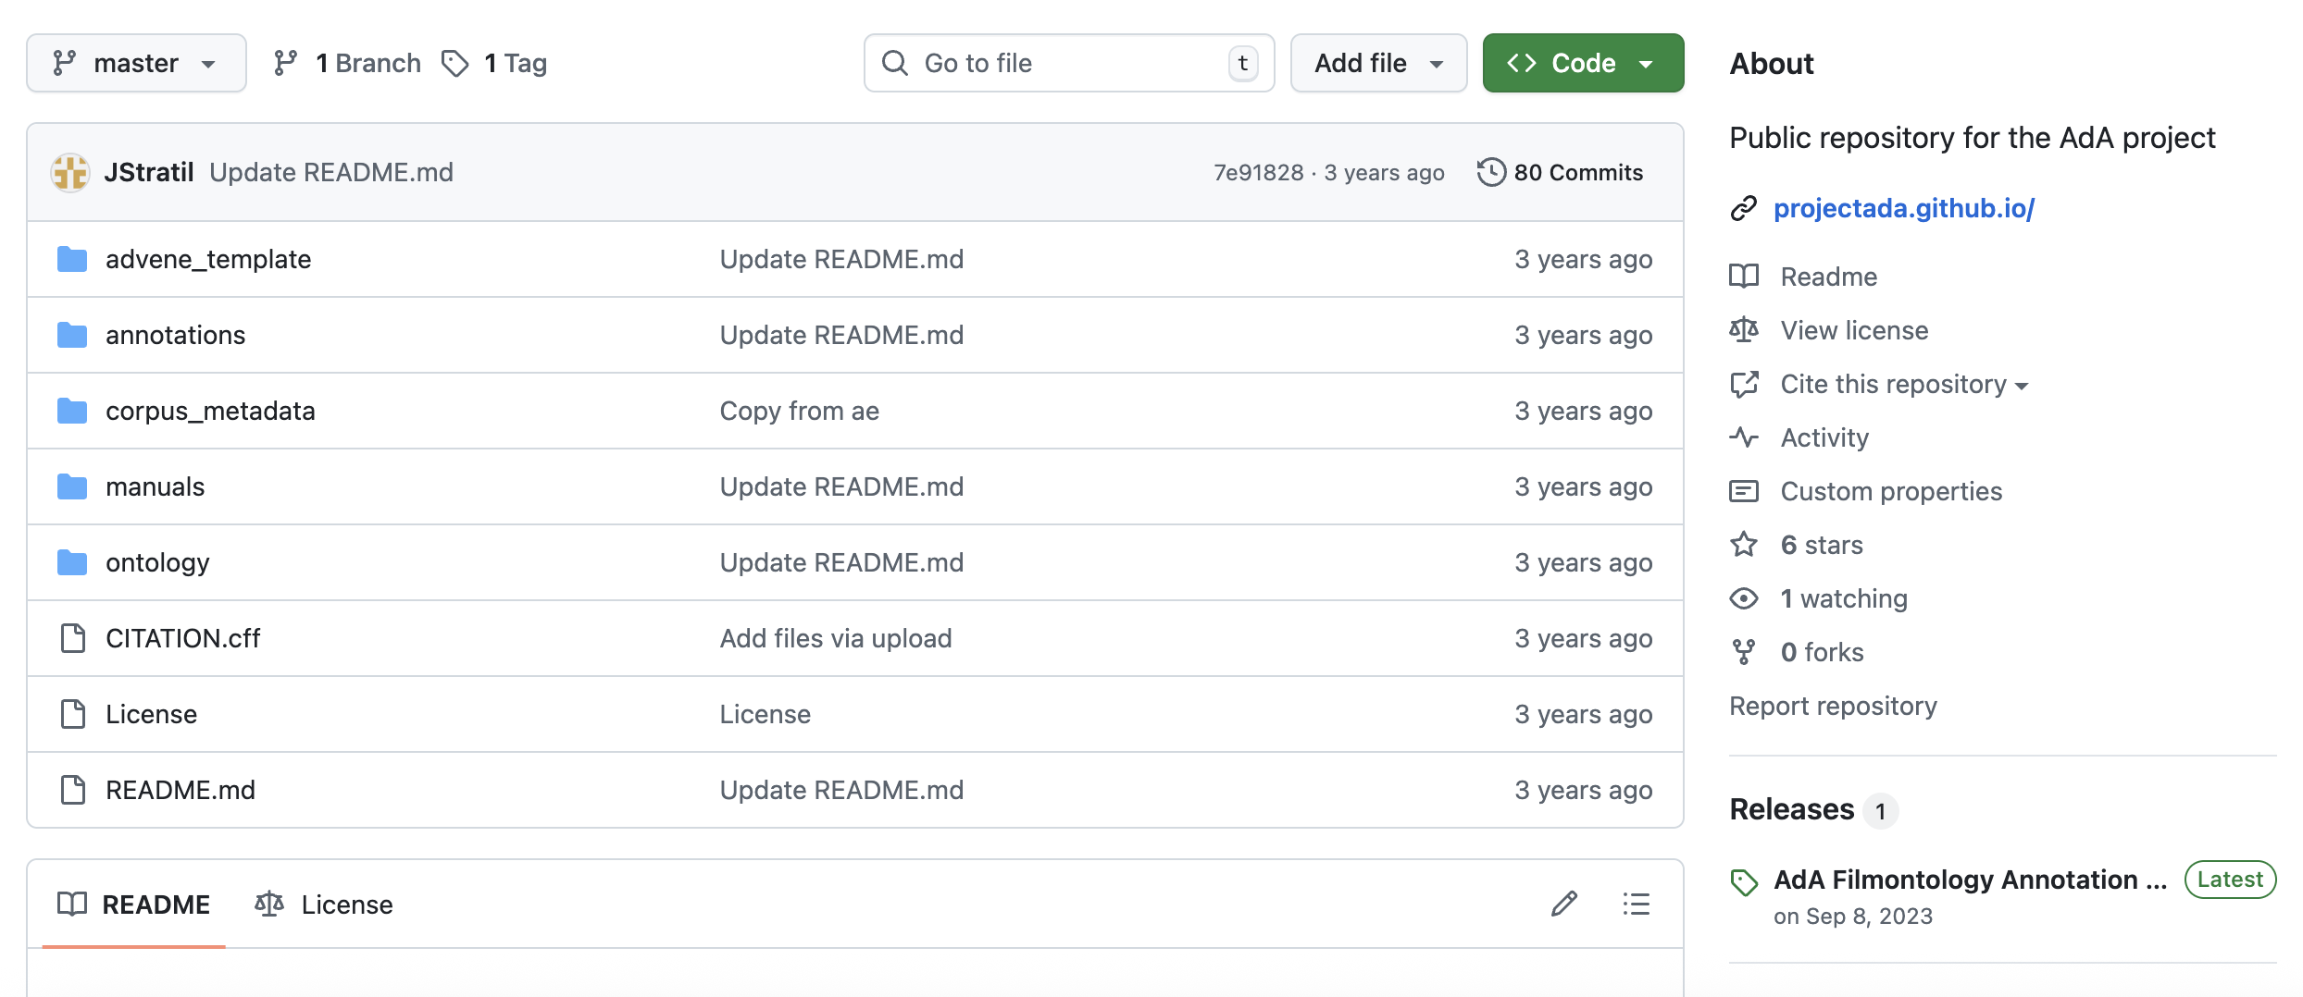This screenshot has width=2303, height=997.
Task: Click the tag icon beside 1 Tag
Action: pos(454,63)
